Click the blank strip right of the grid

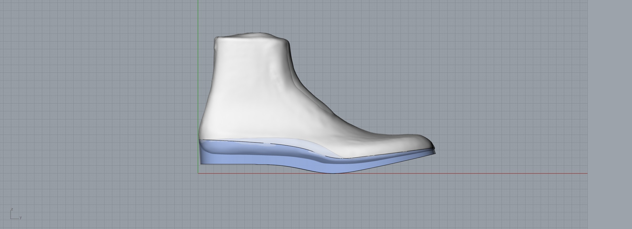point(610,114)
